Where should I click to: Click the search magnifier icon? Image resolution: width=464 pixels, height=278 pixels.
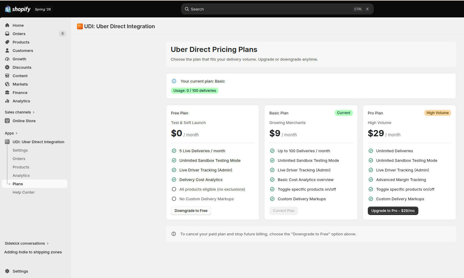187,9
